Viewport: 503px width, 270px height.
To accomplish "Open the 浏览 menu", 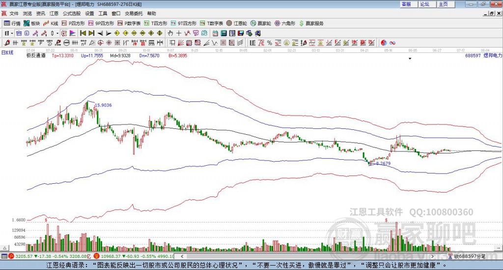I will pyautogui.click(x=28, y=13).
